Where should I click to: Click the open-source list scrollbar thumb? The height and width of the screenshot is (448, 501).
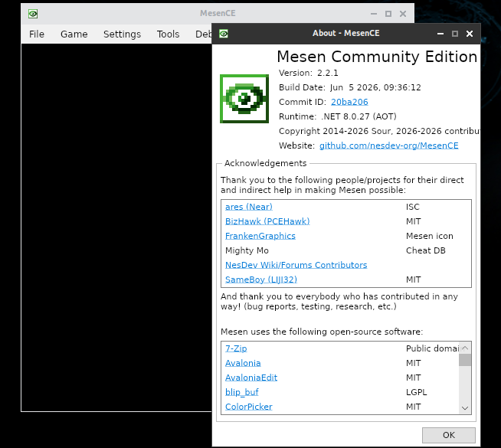point(465,360)
